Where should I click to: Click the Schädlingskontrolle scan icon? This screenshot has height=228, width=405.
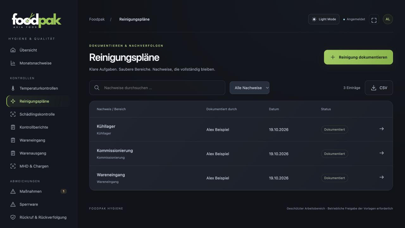point(13,114)
